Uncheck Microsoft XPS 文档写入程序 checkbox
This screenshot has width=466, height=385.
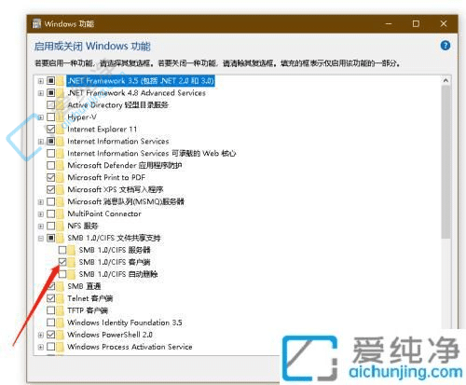point(51,189)
